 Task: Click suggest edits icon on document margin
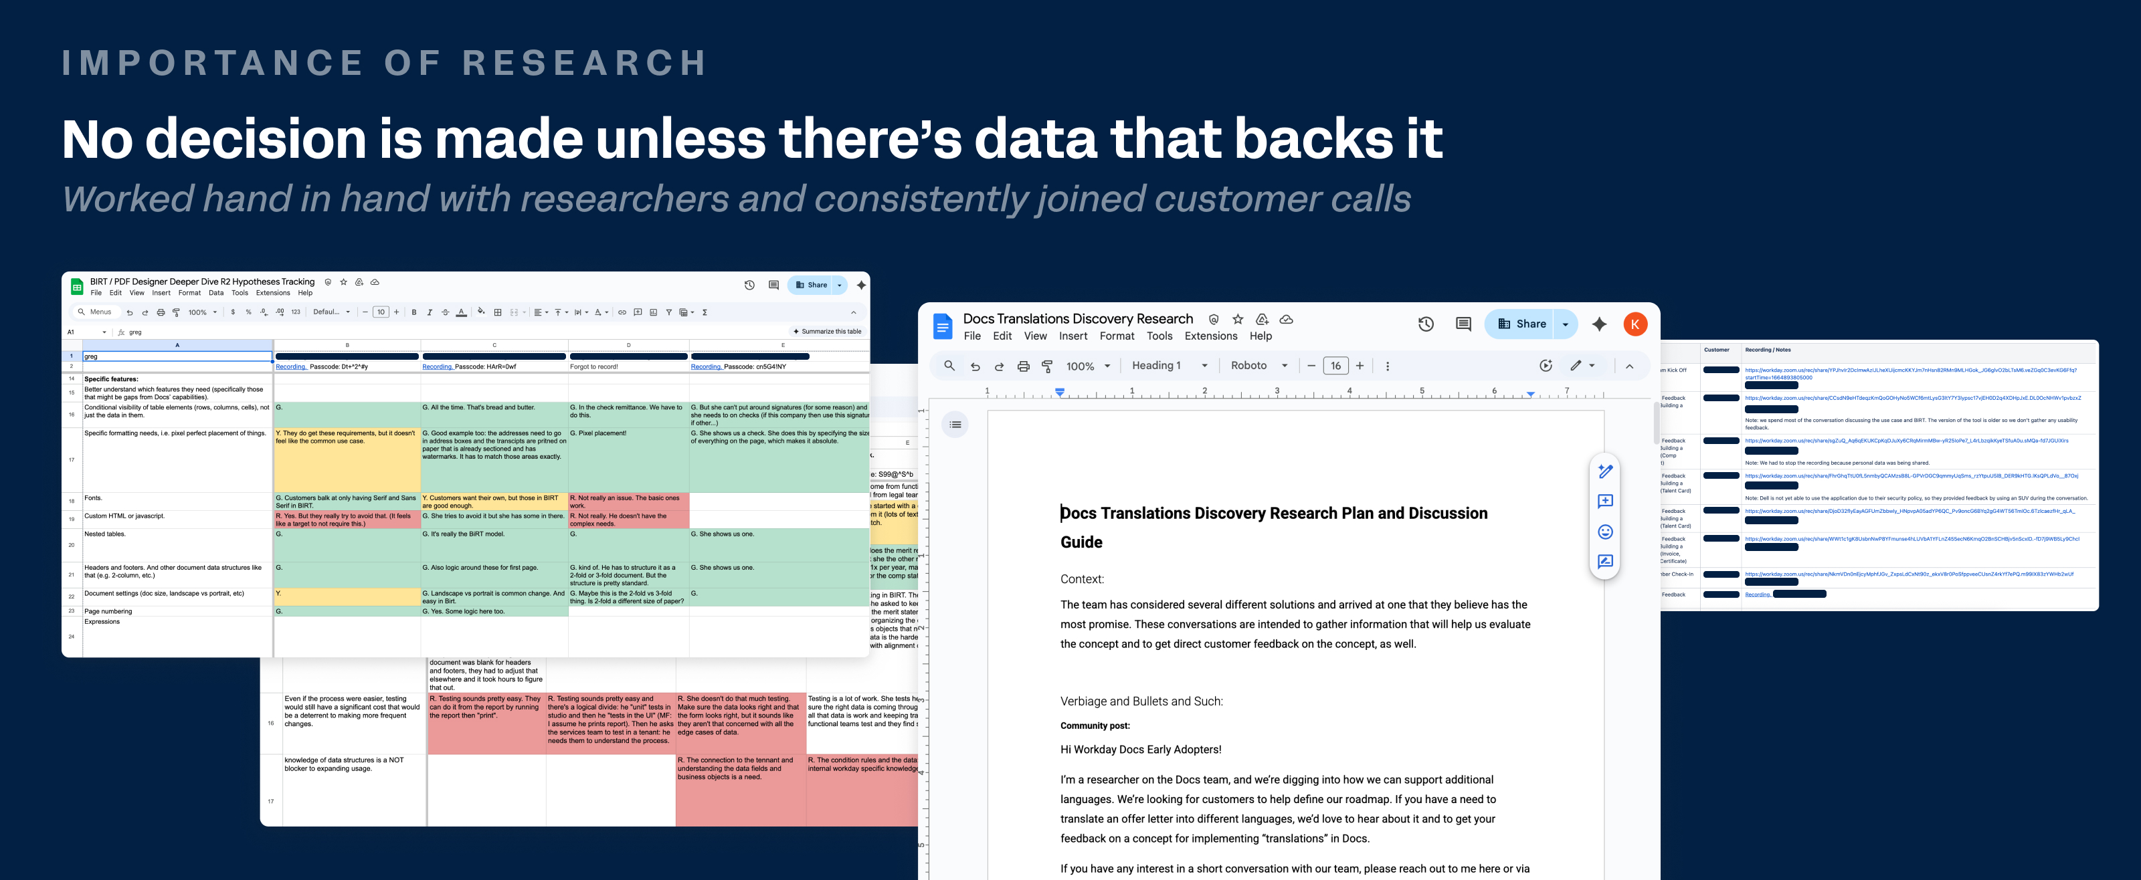(x=1605, y=562)
